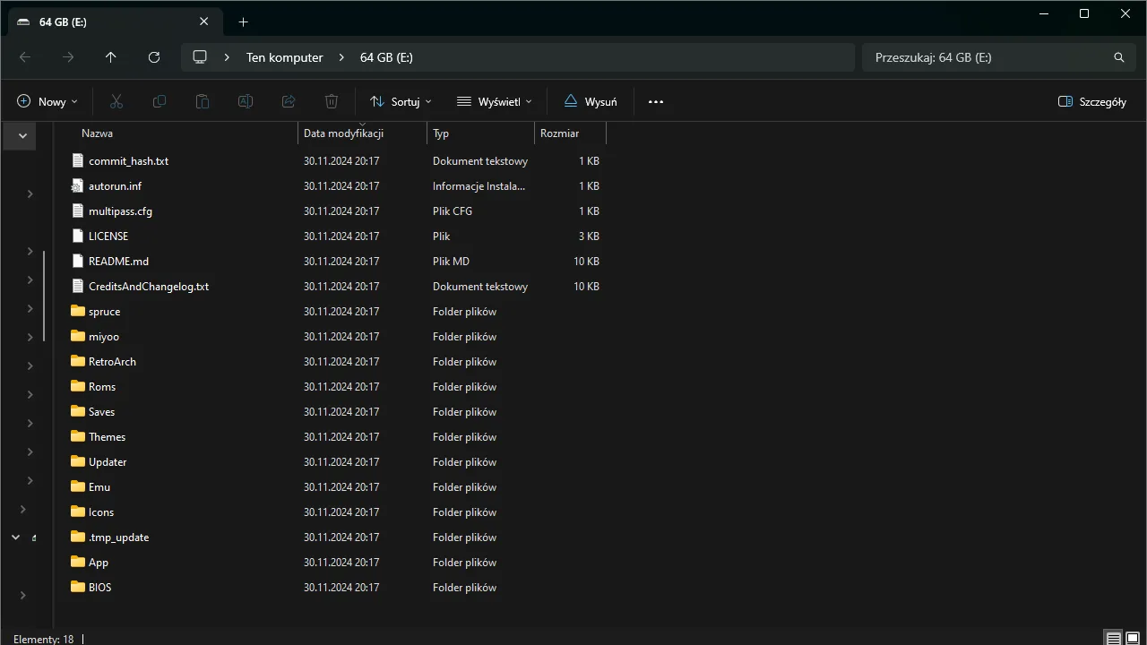Switch to large thumbnails view in status bar
The image size is (1147, 645).
tap(1133, 639)
